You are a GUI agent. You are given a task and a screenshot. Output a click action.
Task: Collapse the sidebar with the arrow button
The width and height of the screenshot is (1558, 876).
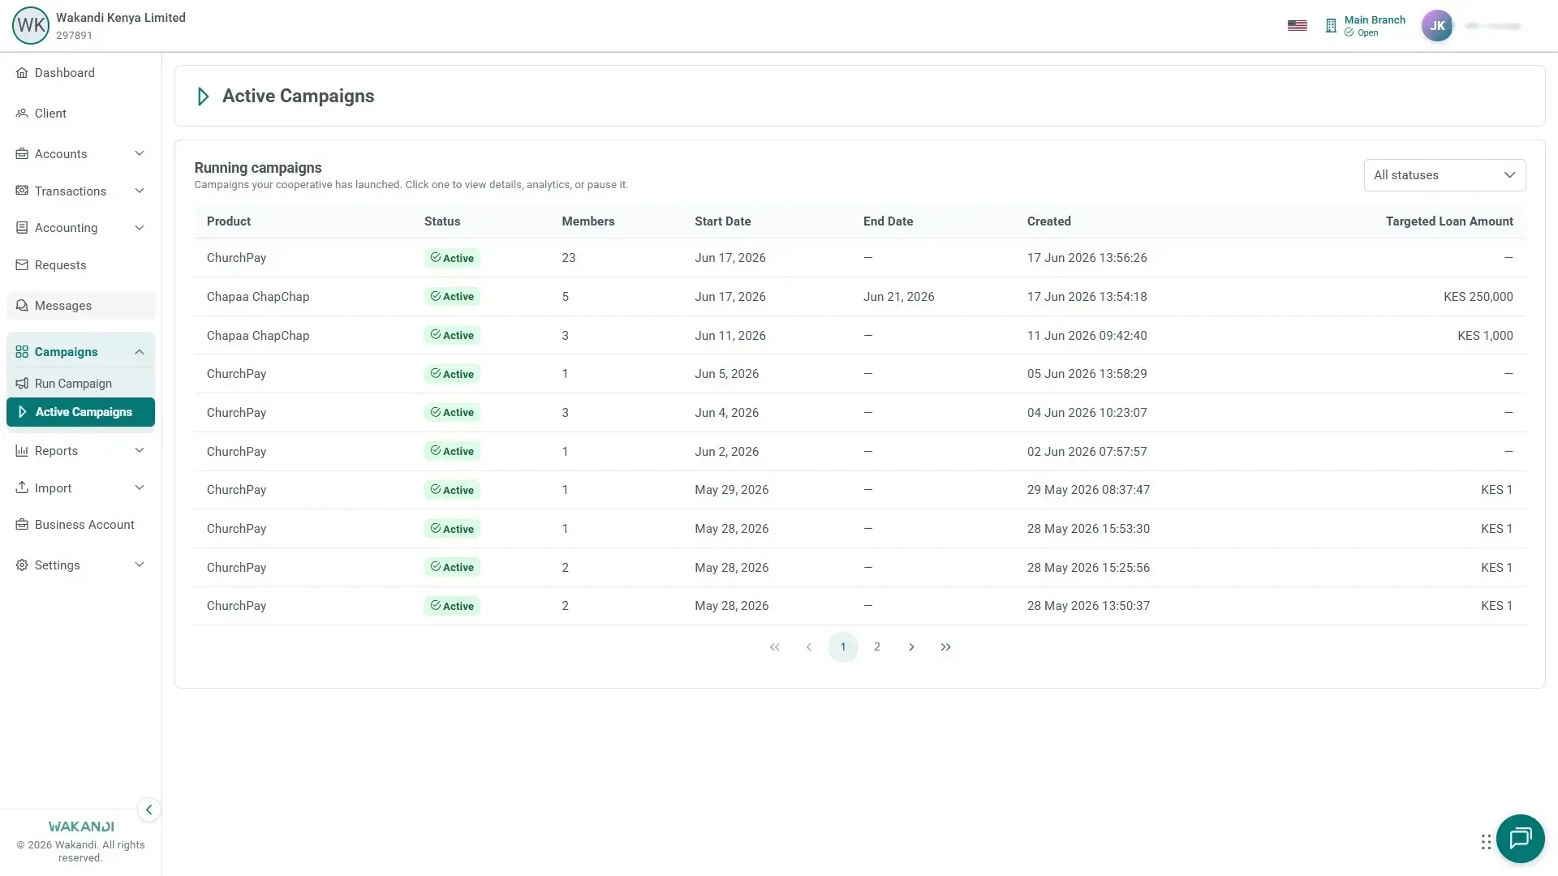tap(148, 809)
